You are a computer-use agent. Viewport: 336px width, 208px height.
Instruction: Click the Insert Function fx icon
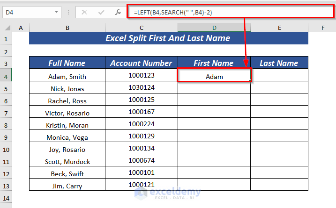[112, 12]
